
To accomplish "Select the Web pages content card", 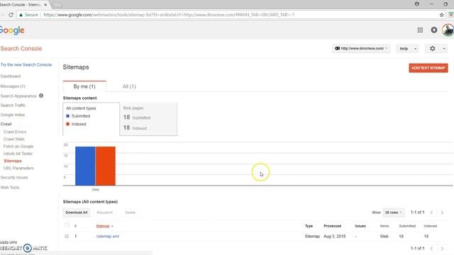I will [x=148, y=119].
